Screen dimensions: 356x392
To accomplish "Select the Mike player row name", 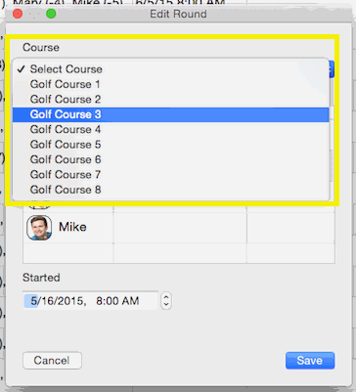I will [x=72, y=227].
